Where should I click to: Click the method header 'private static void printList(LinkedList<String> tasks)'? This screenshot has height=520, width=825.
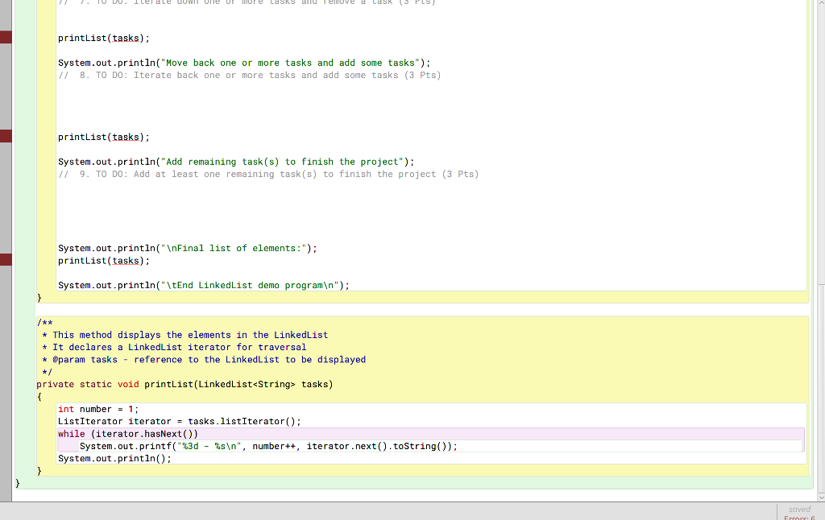184,384
